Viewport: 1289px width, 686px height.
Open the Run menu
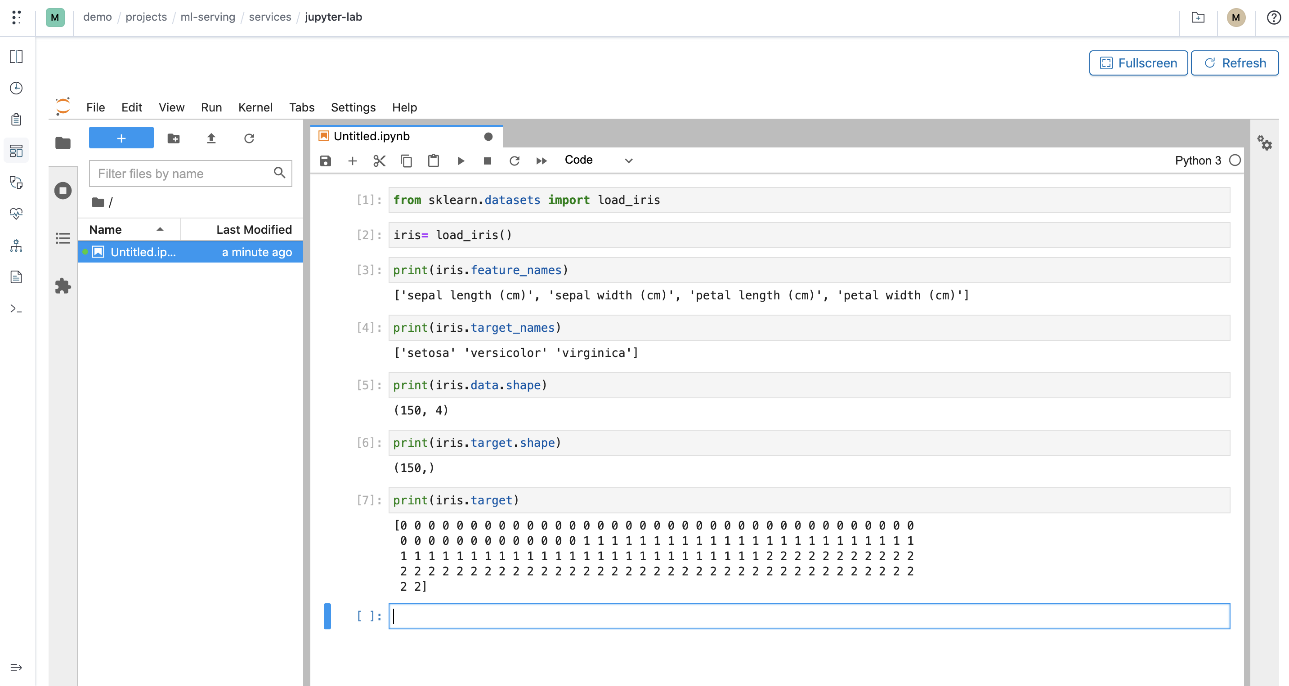[x=211, y=107]
